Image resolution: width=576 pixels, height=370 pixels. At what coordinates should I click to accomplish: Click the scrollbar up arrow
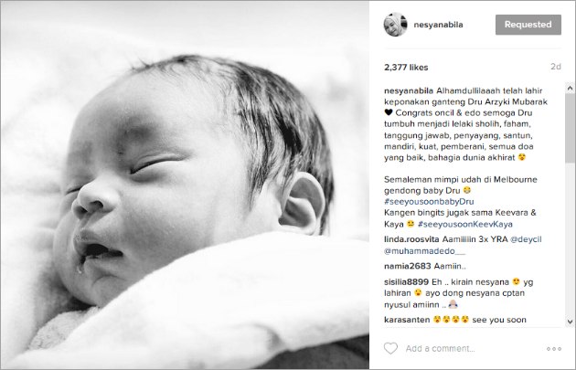click(x=570, y=88)
